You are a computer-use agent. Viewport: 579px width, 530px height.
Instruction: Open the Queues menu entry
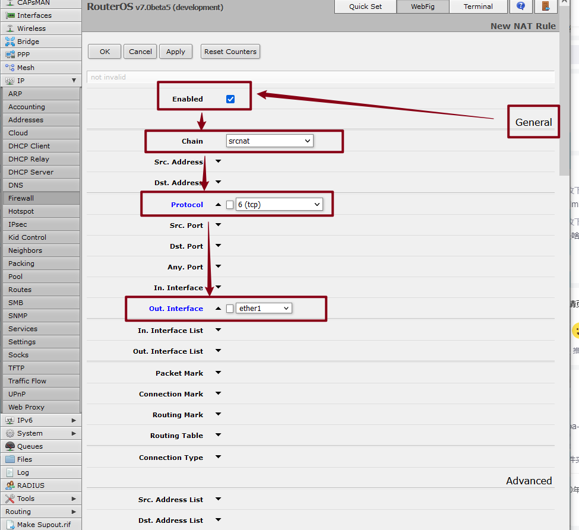(x=30, y=446)
